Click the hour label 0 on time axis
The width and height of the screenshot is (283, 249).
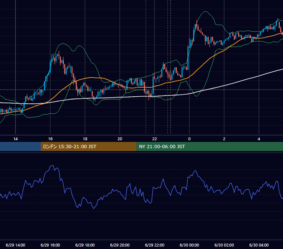[189, 139]
